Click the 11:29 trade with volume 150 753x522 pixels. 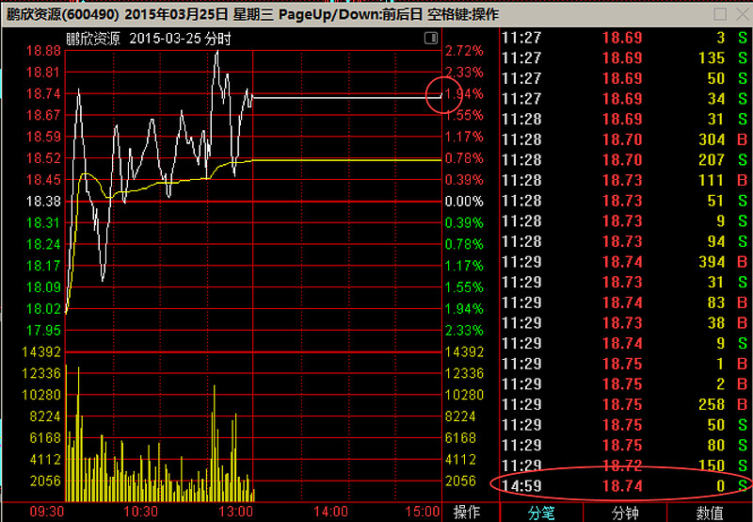click(621, 465)
